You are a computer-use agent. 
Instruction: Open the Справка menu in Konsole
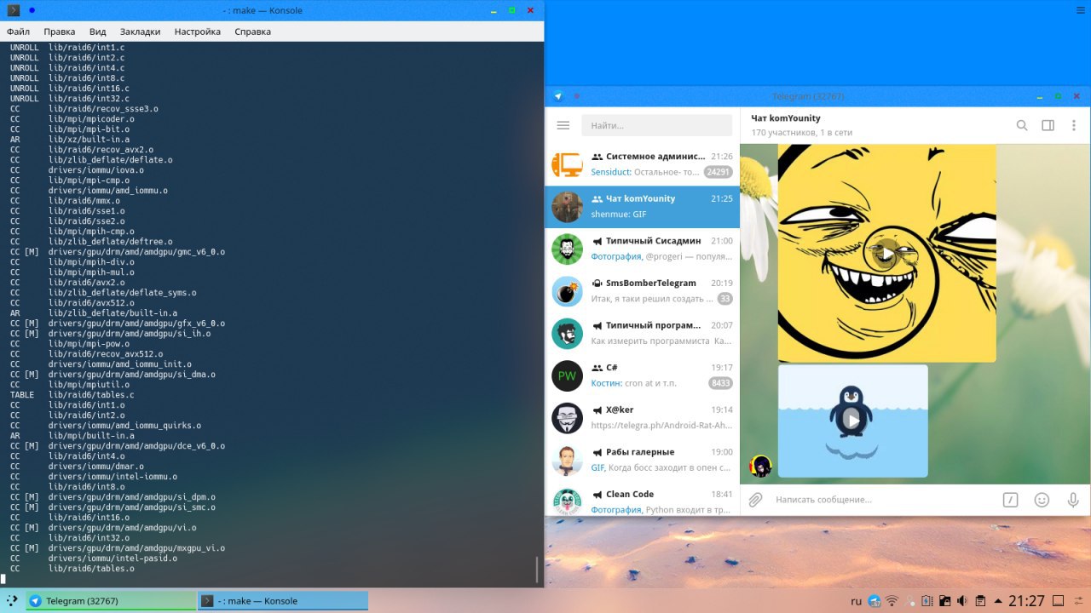click(x=252, y=32)
